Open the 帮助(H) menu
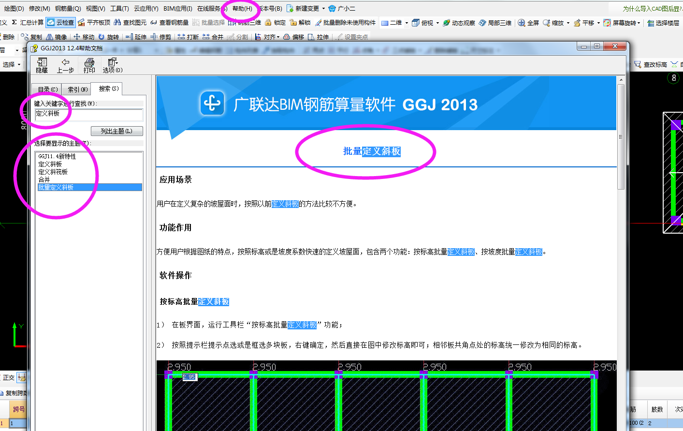The width and height of the screenshot is (683, 431). tap(242, 8)
